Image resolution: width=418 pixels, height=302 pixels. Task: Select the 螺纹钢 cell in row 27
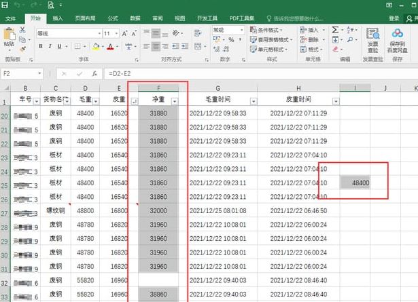click(x=56, y=210)
